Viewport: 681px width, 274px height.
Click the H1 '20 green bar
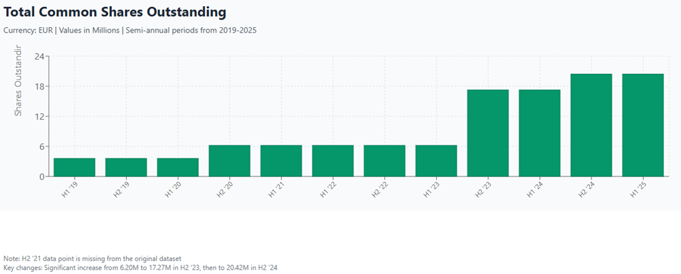tap(178, 167)
